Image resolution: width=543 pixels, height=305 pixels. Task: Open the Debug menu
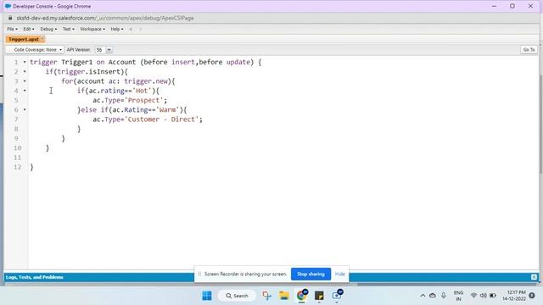48,29
